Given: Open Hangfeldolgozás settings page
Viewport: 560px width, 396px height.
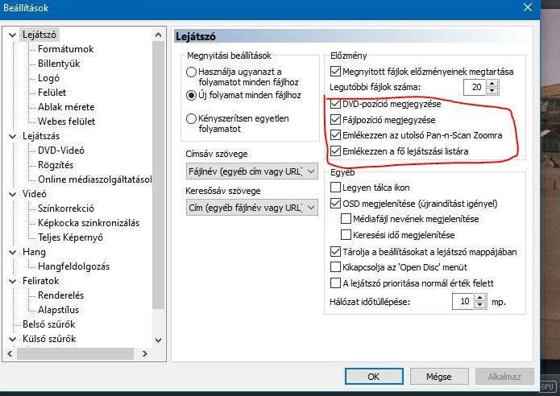Looking at the screenshot, I should 73,266.
